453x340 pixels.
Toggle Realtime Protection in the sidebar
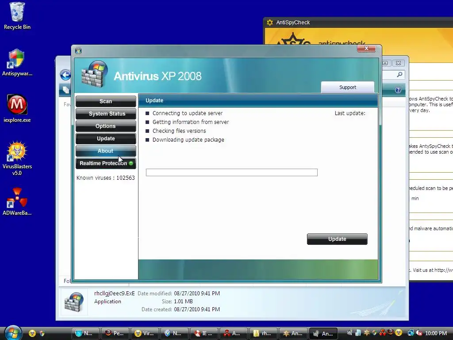point(106,163)
